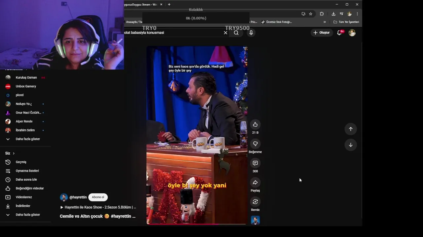This screenshot has height=237, width=423.
Task: Seek on the Short's red progress bar
Action: click(197, 224)
